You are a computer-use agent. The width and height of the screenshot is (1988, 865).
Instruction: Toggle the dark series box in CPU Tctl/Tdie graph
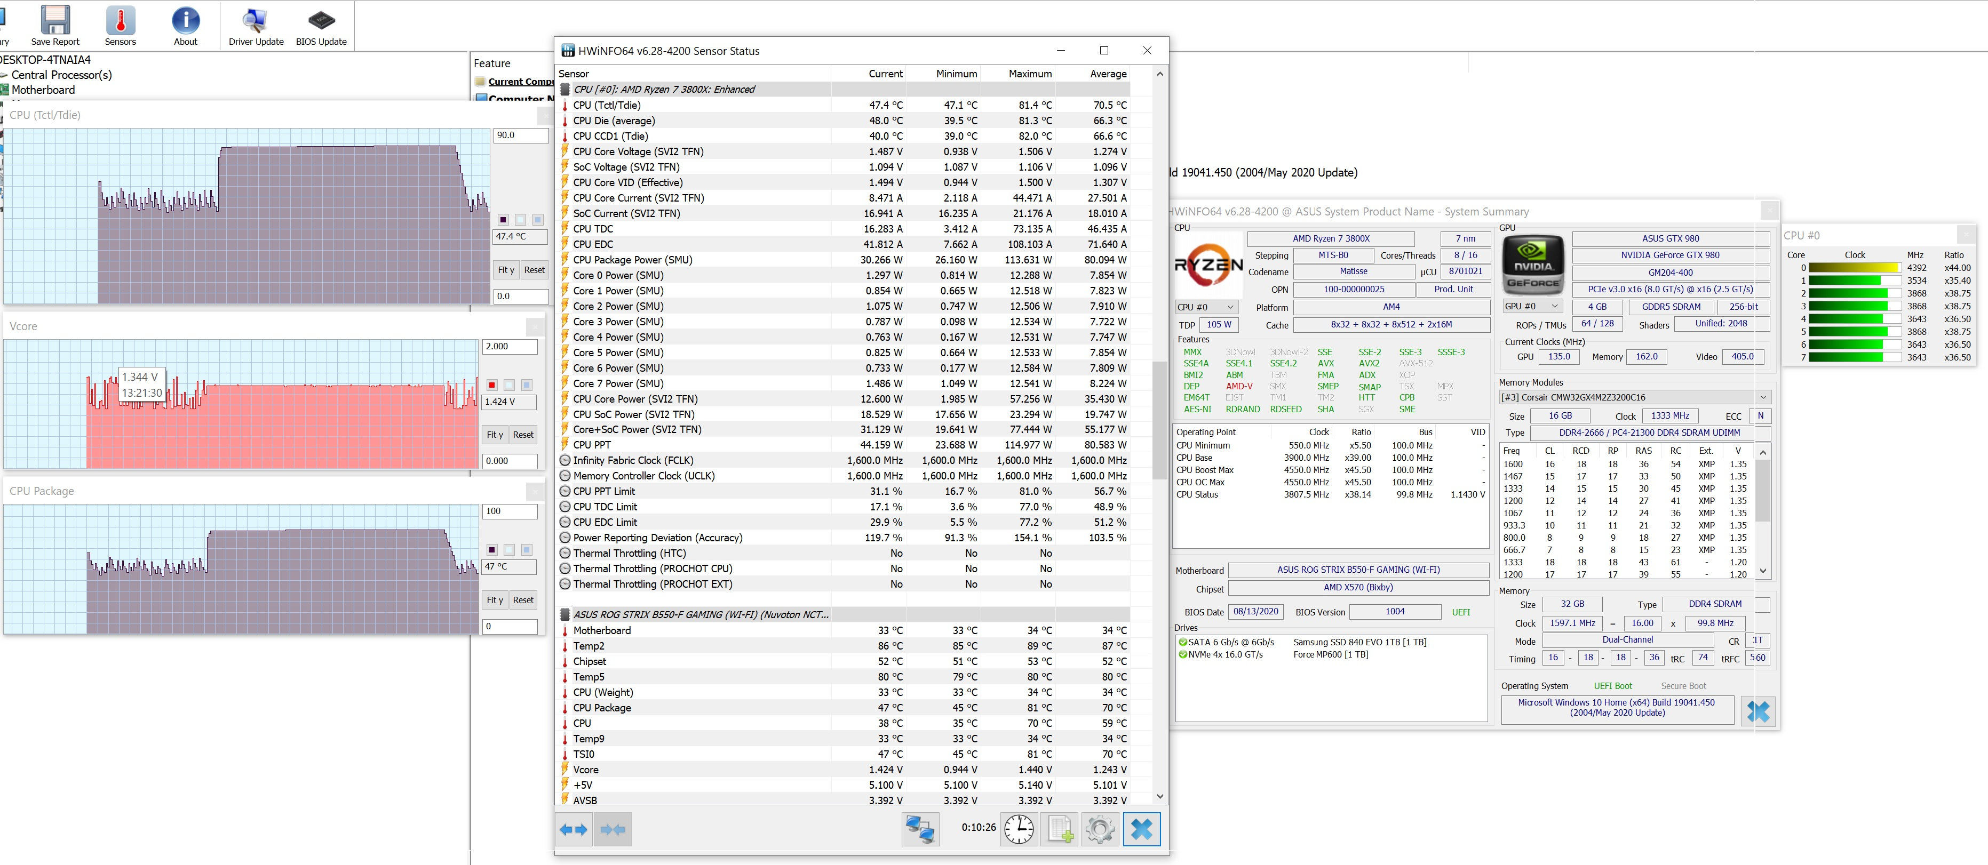[x=503, y=220]
